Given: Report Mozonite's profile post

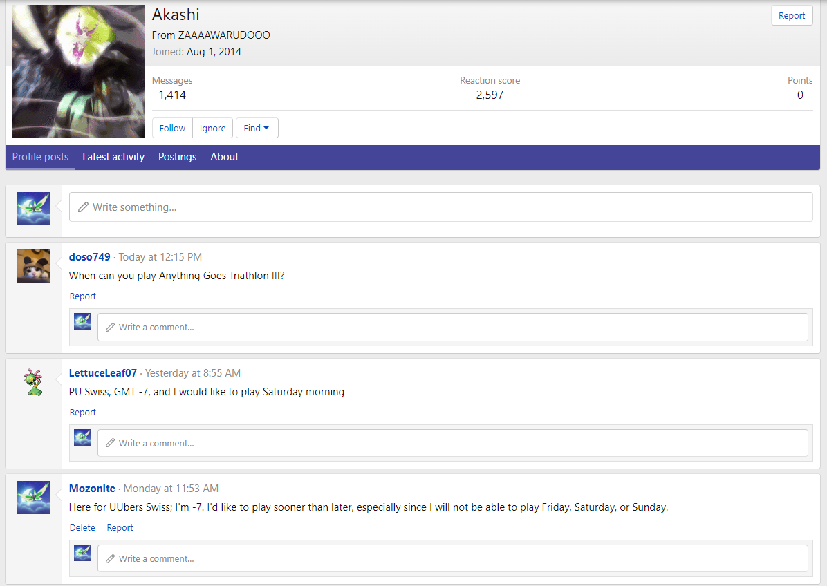Looking at the screenshot, I should coord(120,527).
